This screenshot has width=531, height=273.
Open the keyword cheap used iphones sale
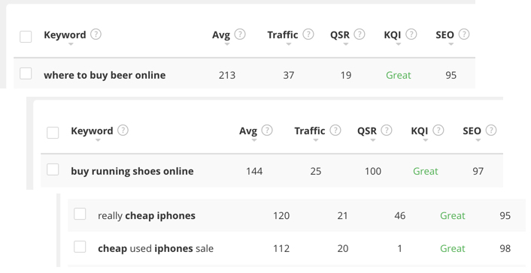(156, 249)
